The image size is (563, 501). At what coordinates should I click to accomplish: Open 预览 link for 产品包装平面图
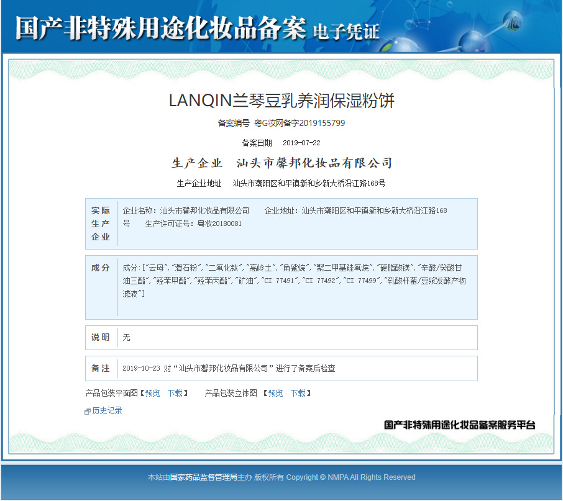pyautogui.click(x=153, y=393)
